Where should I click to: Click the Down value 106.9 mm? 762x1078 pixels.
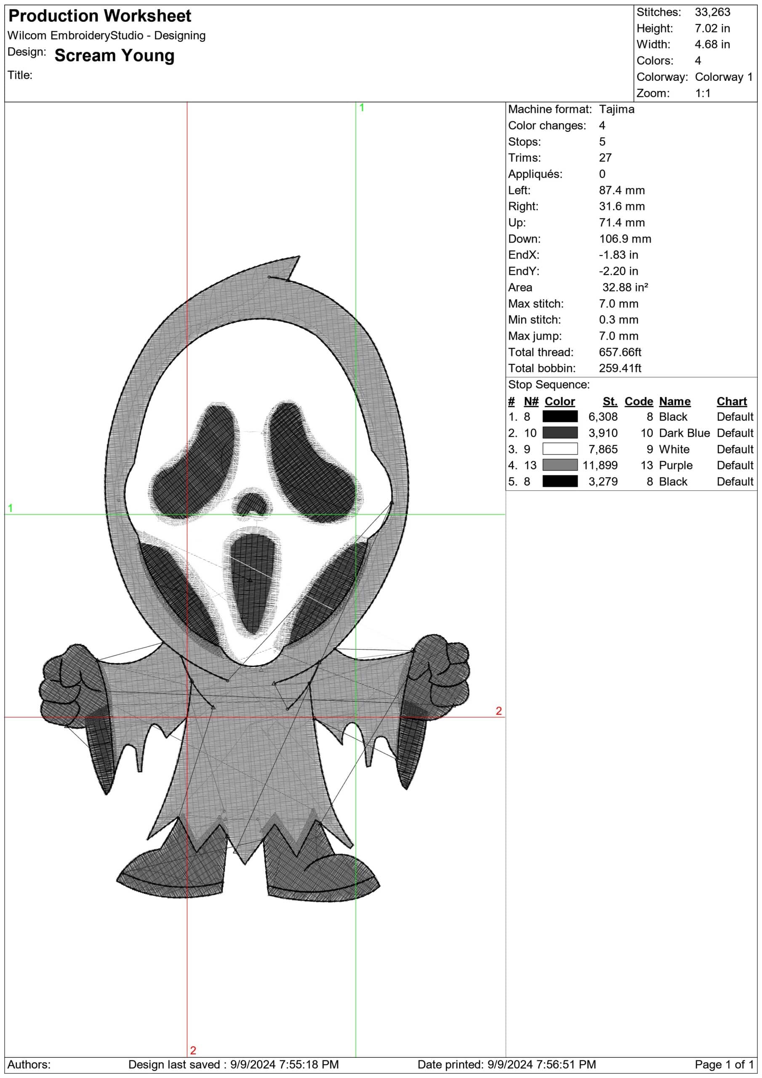[625, 239]
